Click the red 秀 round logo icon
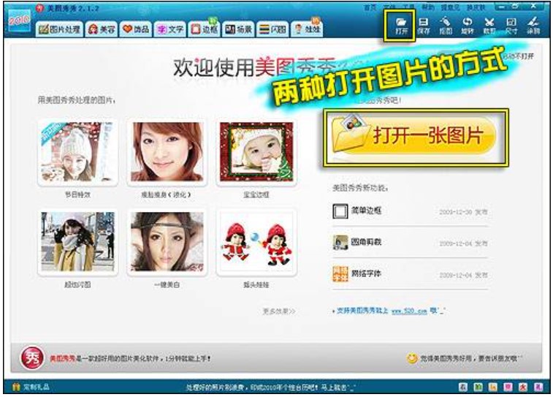The height and width of the screenshot is (397, 553). [32, 358]
